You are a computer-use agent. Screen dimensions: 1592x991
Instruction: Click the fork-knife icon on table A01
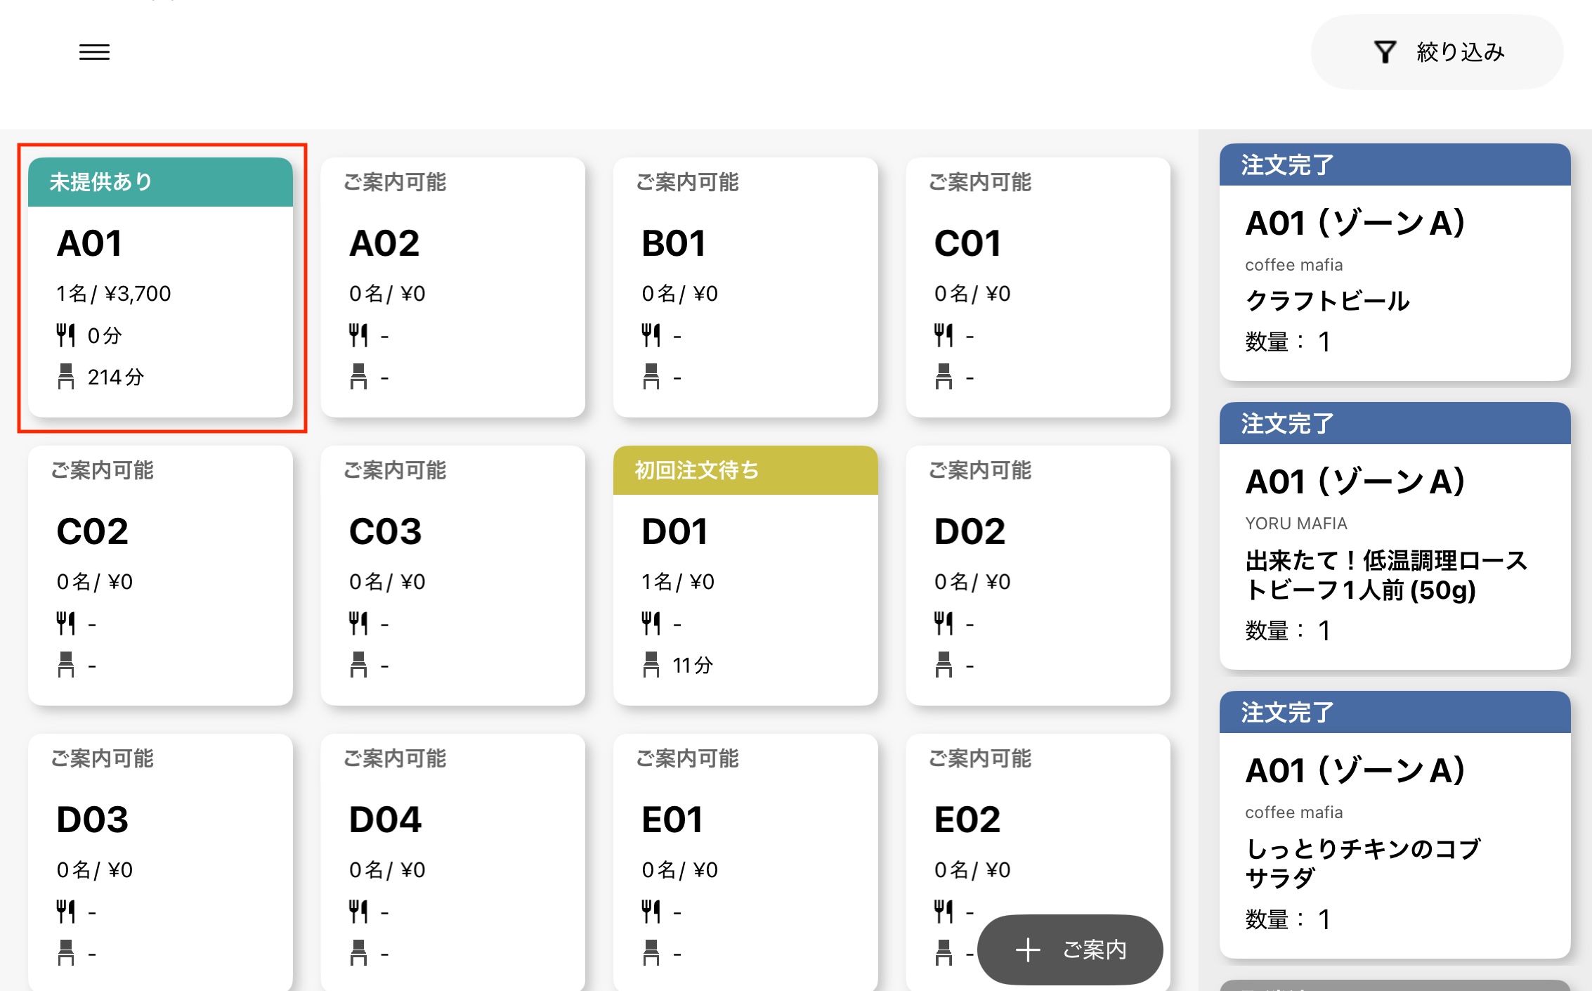tap(66, 335)
